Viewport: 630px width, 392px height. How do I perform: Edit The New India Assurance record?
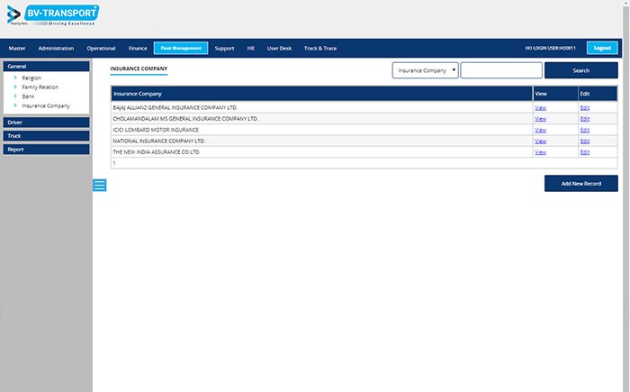[x=585, y=152]
